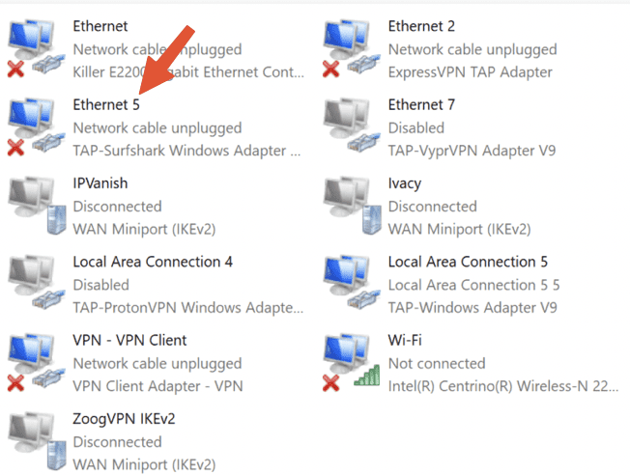The width and height of the screenshot is (630, 475).
Task: Click the "TAP-VyprVPN Adapter V9" description
Action: click(472, 151)
